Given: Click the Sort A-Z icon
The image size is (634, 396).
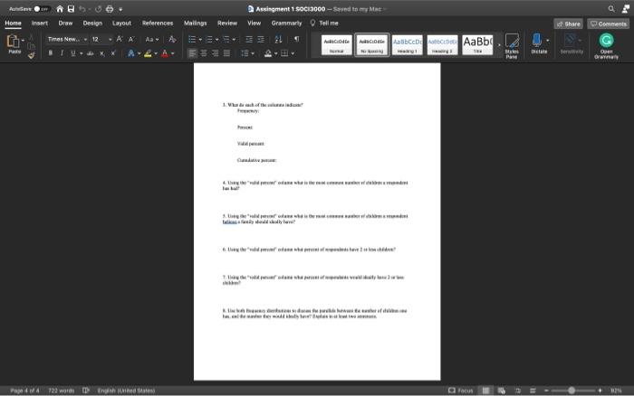Looking at the screenshot, I should coord(278,39).
